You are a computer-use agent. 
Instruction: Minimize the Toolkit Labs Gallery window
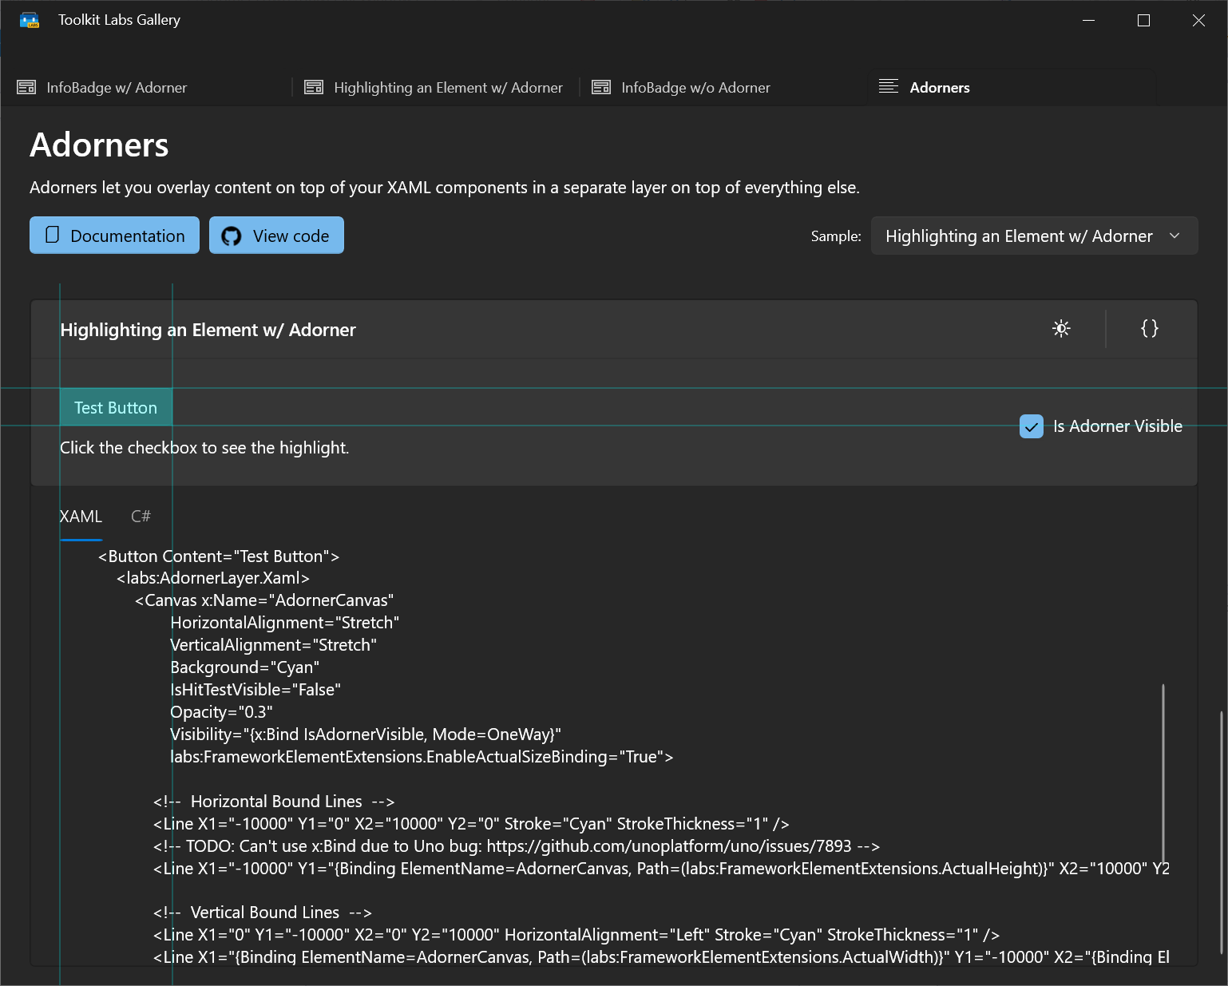[1088, 20]
